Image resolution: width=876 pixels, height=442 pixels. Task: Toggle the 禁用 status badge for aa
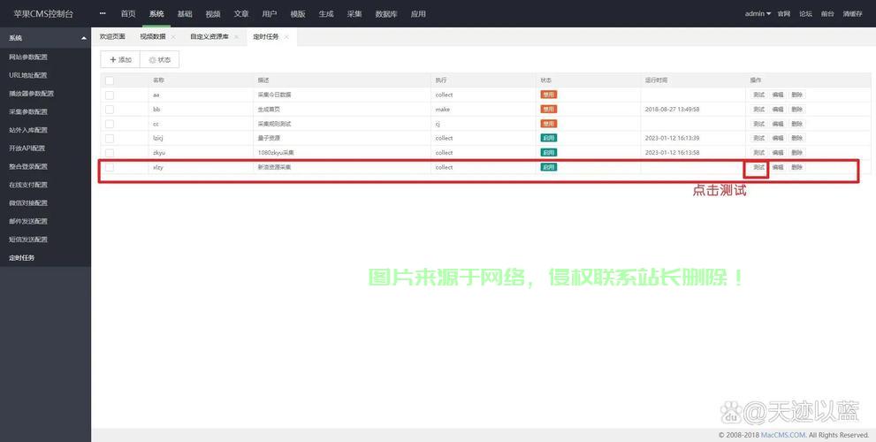point(548,95)
